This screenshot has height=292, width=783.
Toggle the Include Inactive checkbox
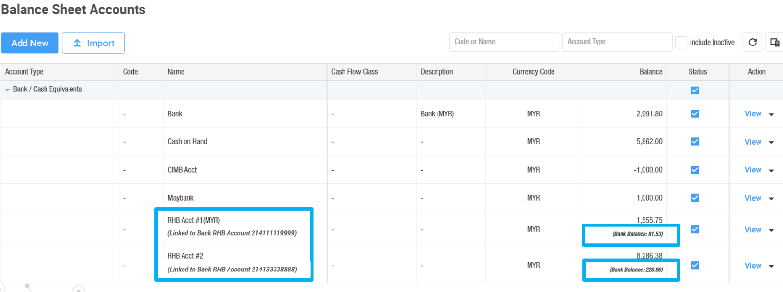[x=681, y=42]
